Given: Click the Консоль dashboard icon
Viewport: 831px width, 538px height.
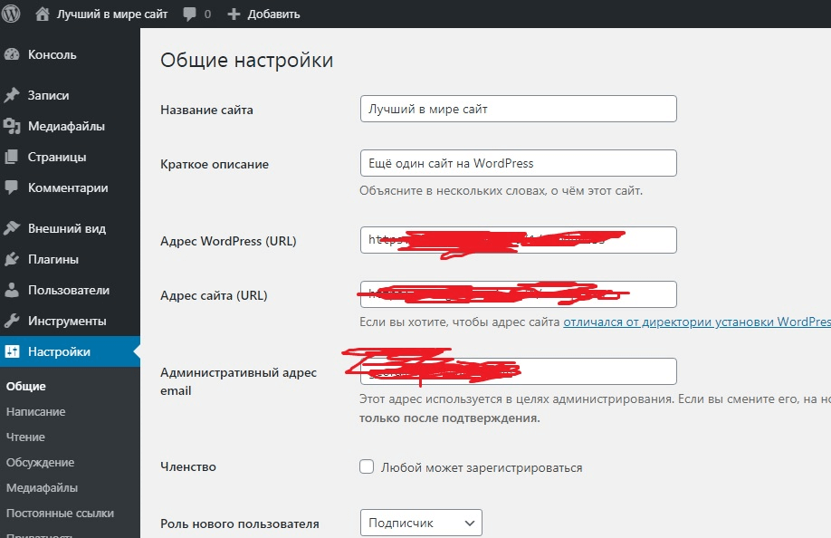Looking at the screenshot, I should click(x=12, y=54).
